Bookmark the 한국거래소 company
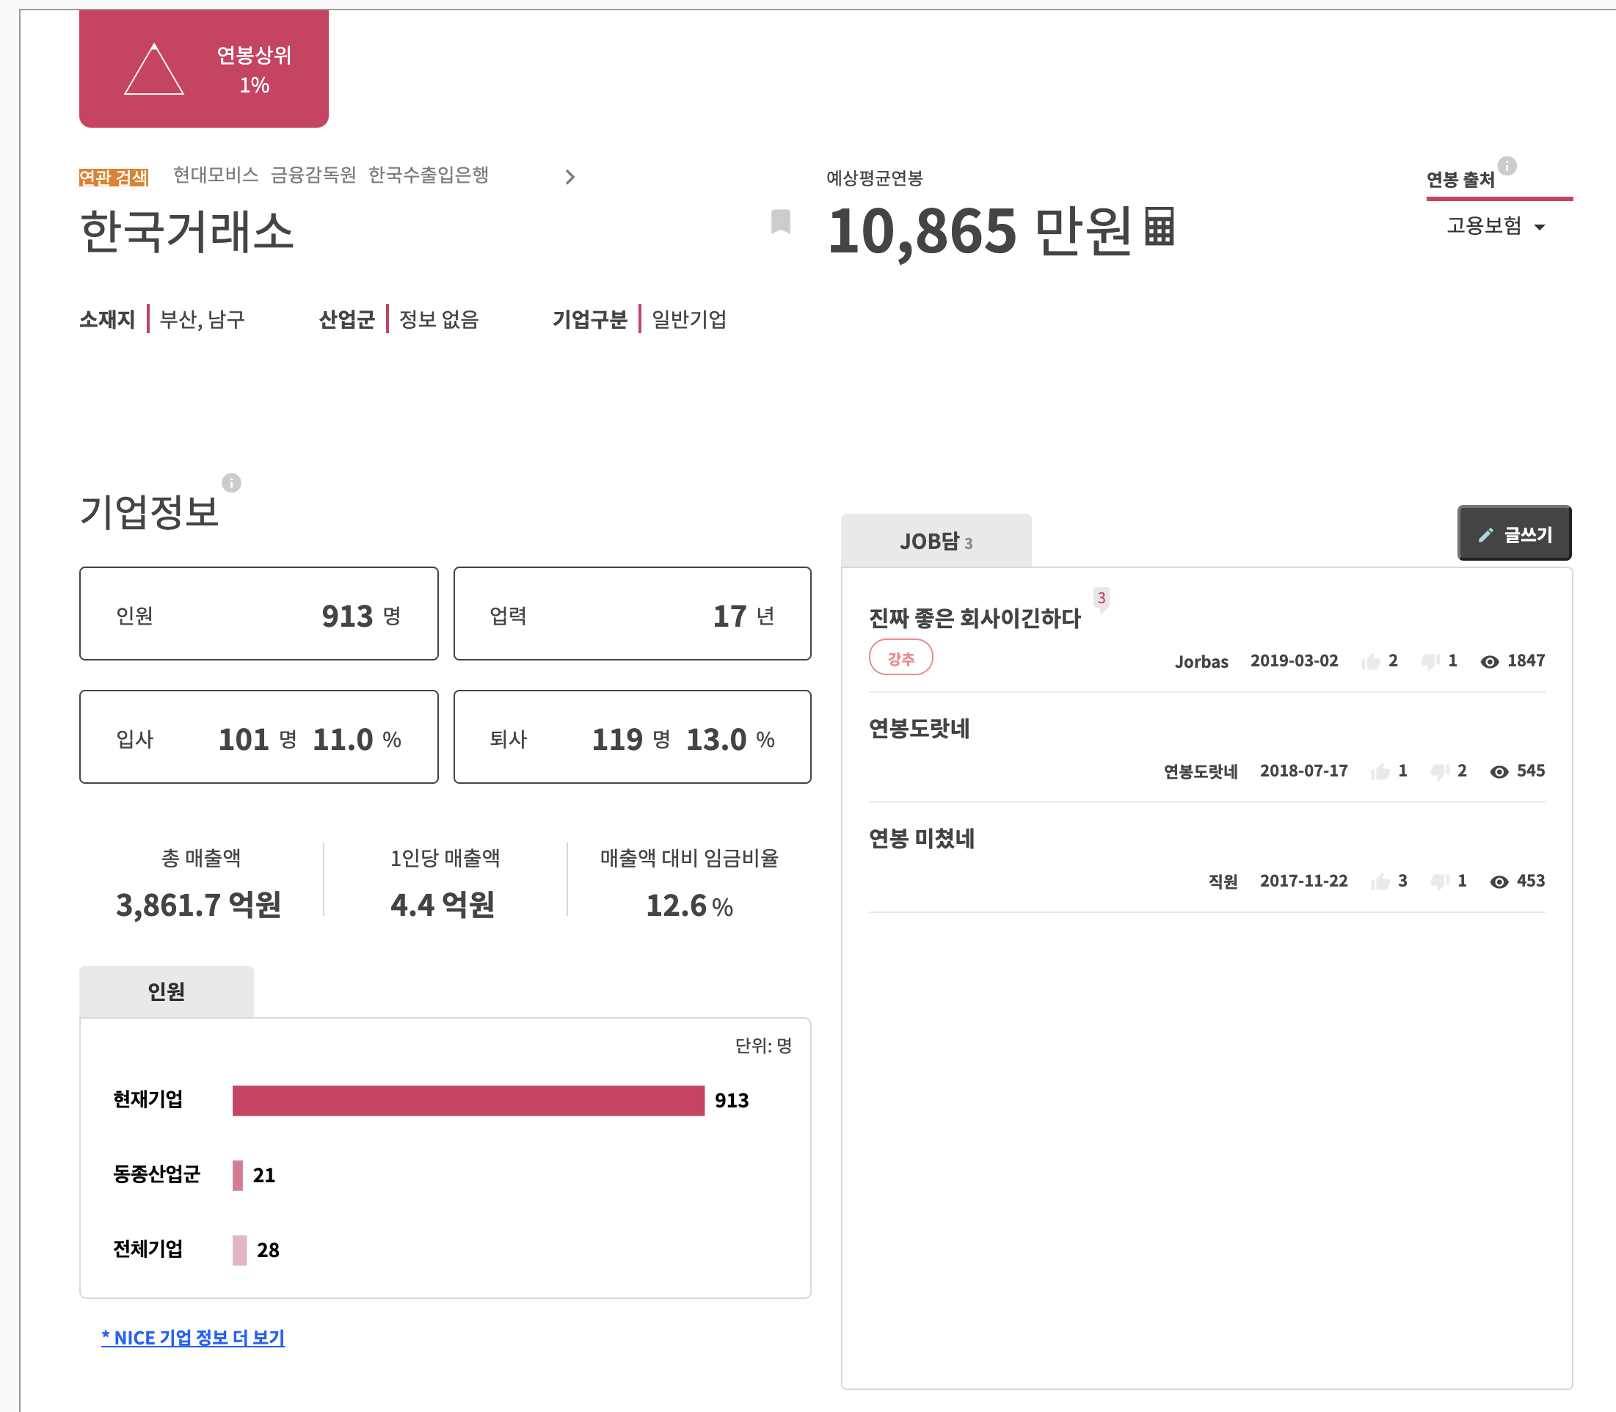Image resolution: width=1616 pixels, height=1412 pixels. point(780,222)
